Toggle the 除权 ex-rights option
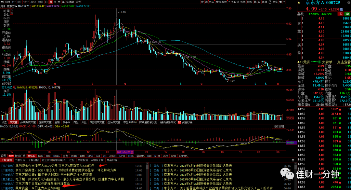The width and height of the screenshot is (351, 190). pyautogui.click(x=250, y=2)
